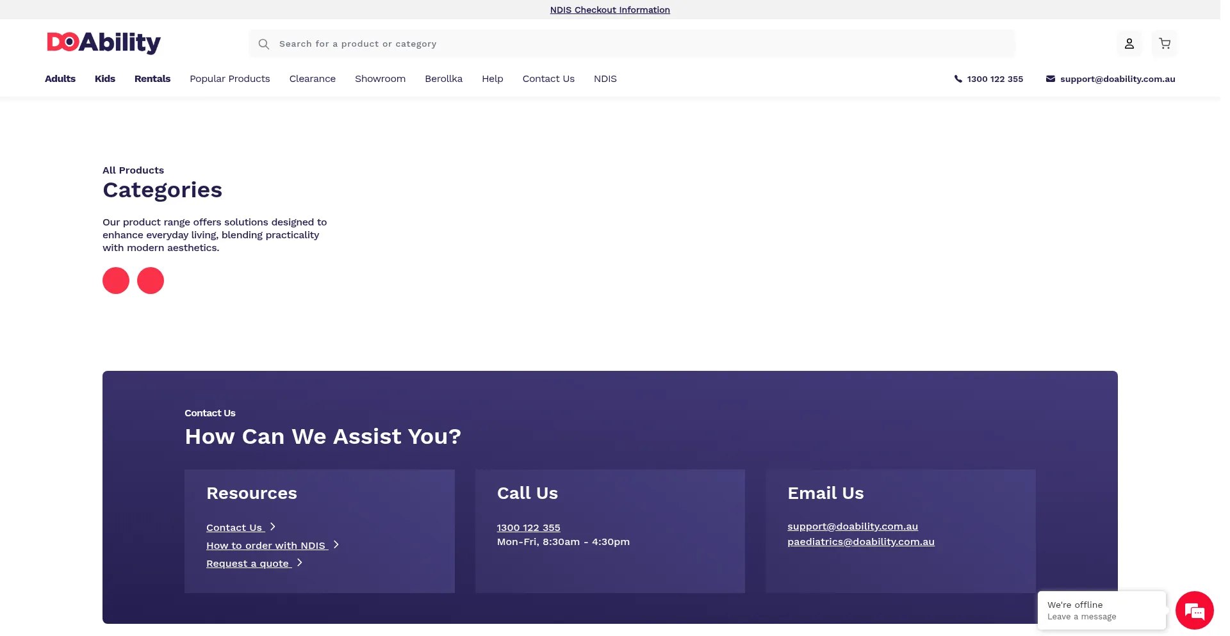Open the Help menu item
The width and height of the screenshot is (1230, 636).
tap(493, 79)
